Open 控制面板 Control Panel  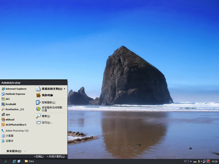click(x=46, y=103)
